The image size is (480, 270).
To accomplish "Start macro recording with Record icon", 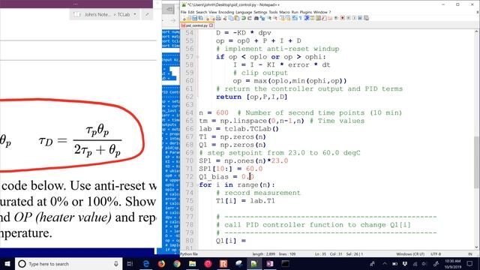I will click(x=342, y=18).
